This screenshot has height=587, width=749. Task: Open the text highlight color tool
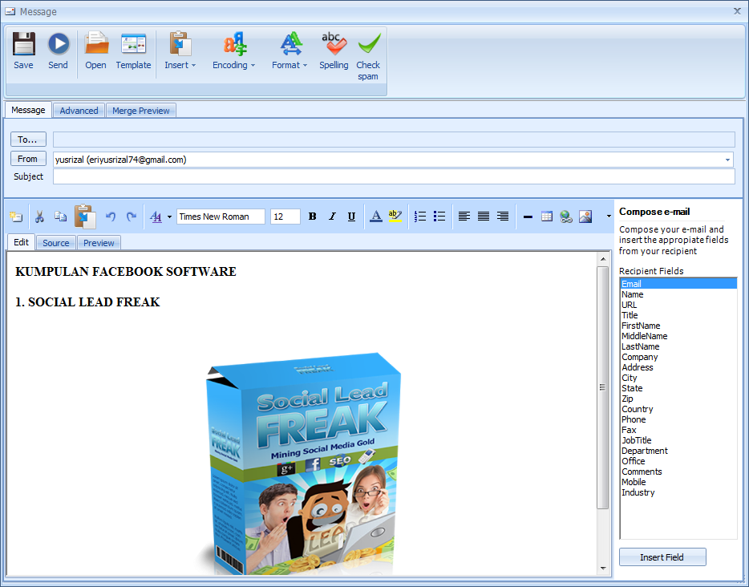395,217
